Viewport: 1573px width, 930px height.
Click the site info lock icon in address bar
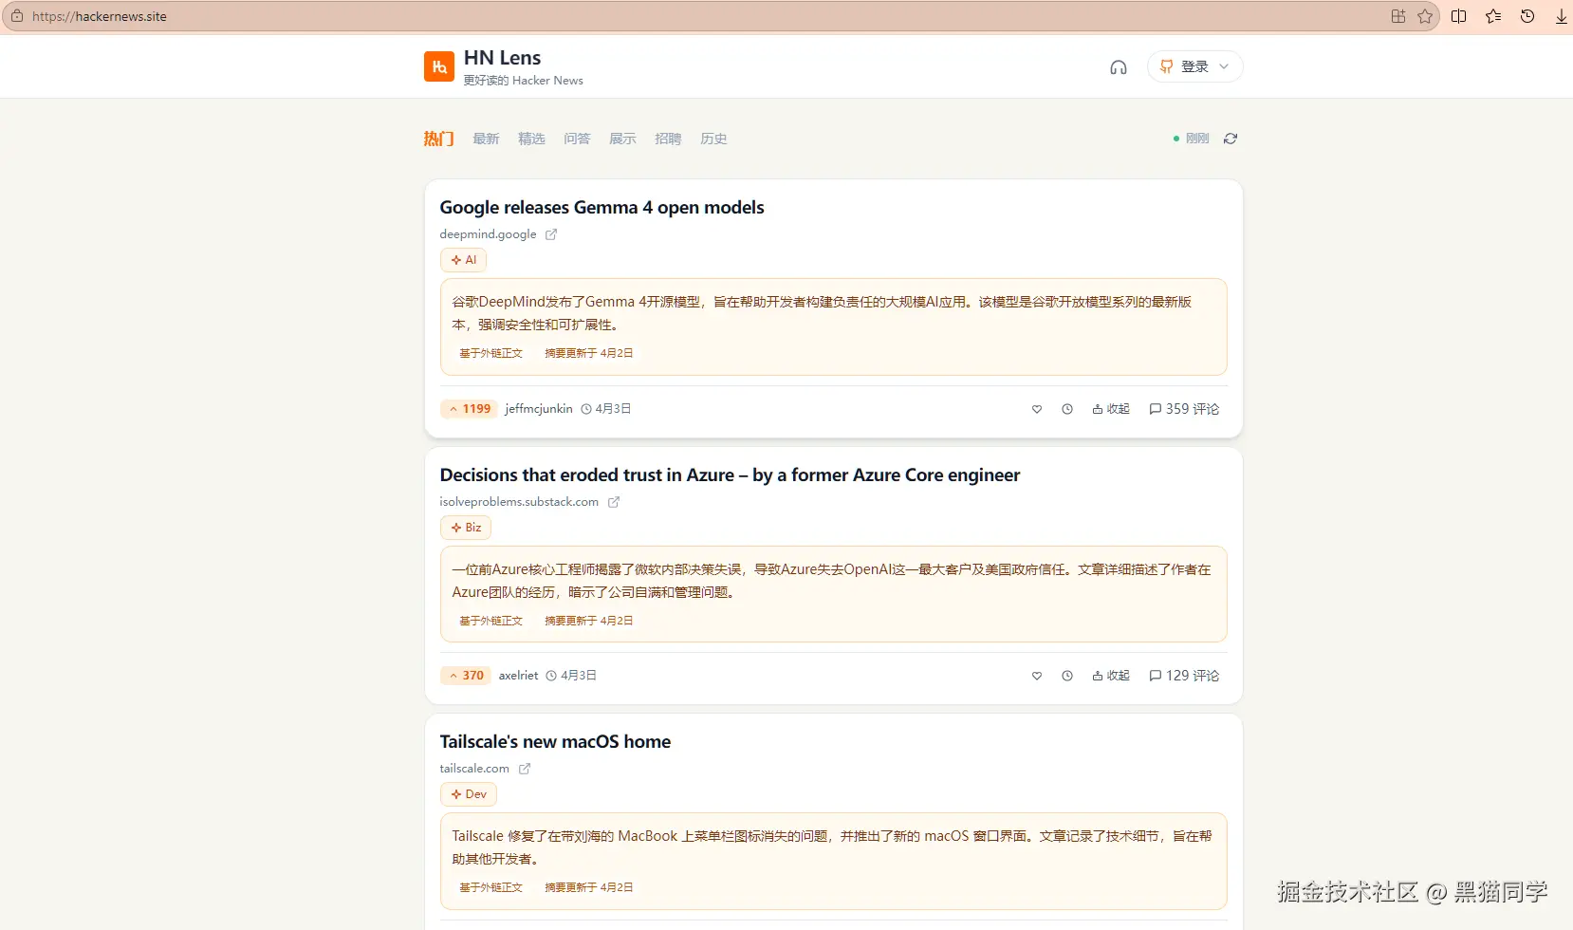(x=17, y=16)
